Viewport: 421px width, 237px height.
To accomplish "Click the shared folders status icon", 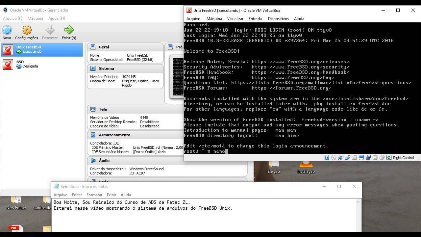I will 354,158.
